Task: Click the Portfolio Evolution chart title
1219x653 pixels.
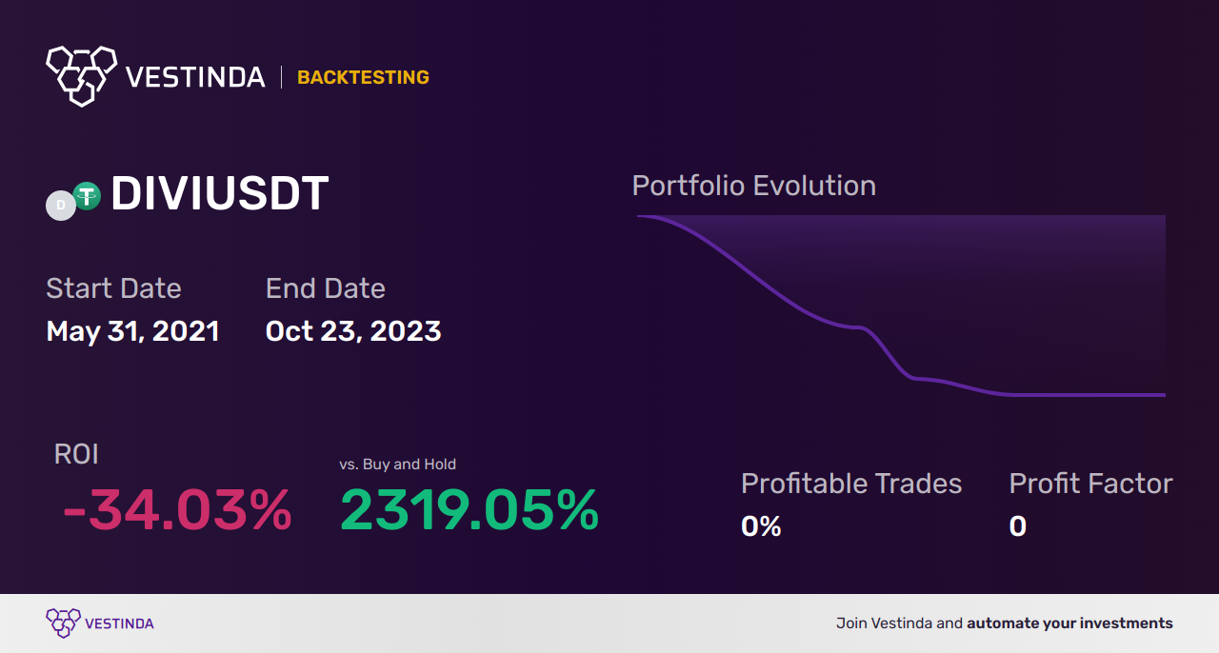Action: coord(754,186)
